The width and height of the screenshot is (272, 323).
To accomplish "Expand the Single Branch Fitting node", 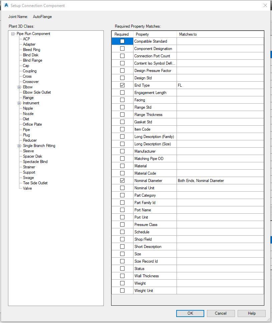I will [x=19, y=146].
